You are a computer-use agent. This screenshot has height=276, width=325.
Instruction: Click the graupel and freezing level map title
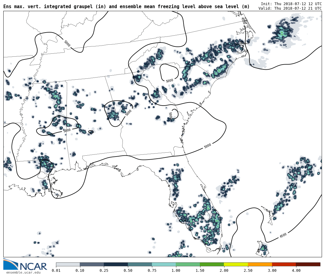tap(126, 7)
